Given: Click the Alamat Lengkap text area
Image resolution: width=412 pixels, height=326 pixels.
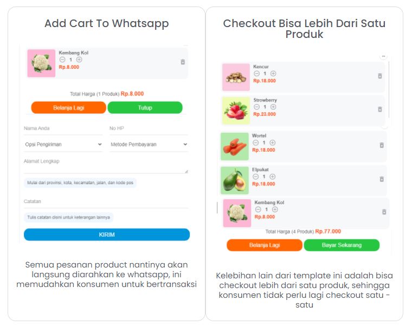Looking at the screenshot, I should [x=106, y=165].
